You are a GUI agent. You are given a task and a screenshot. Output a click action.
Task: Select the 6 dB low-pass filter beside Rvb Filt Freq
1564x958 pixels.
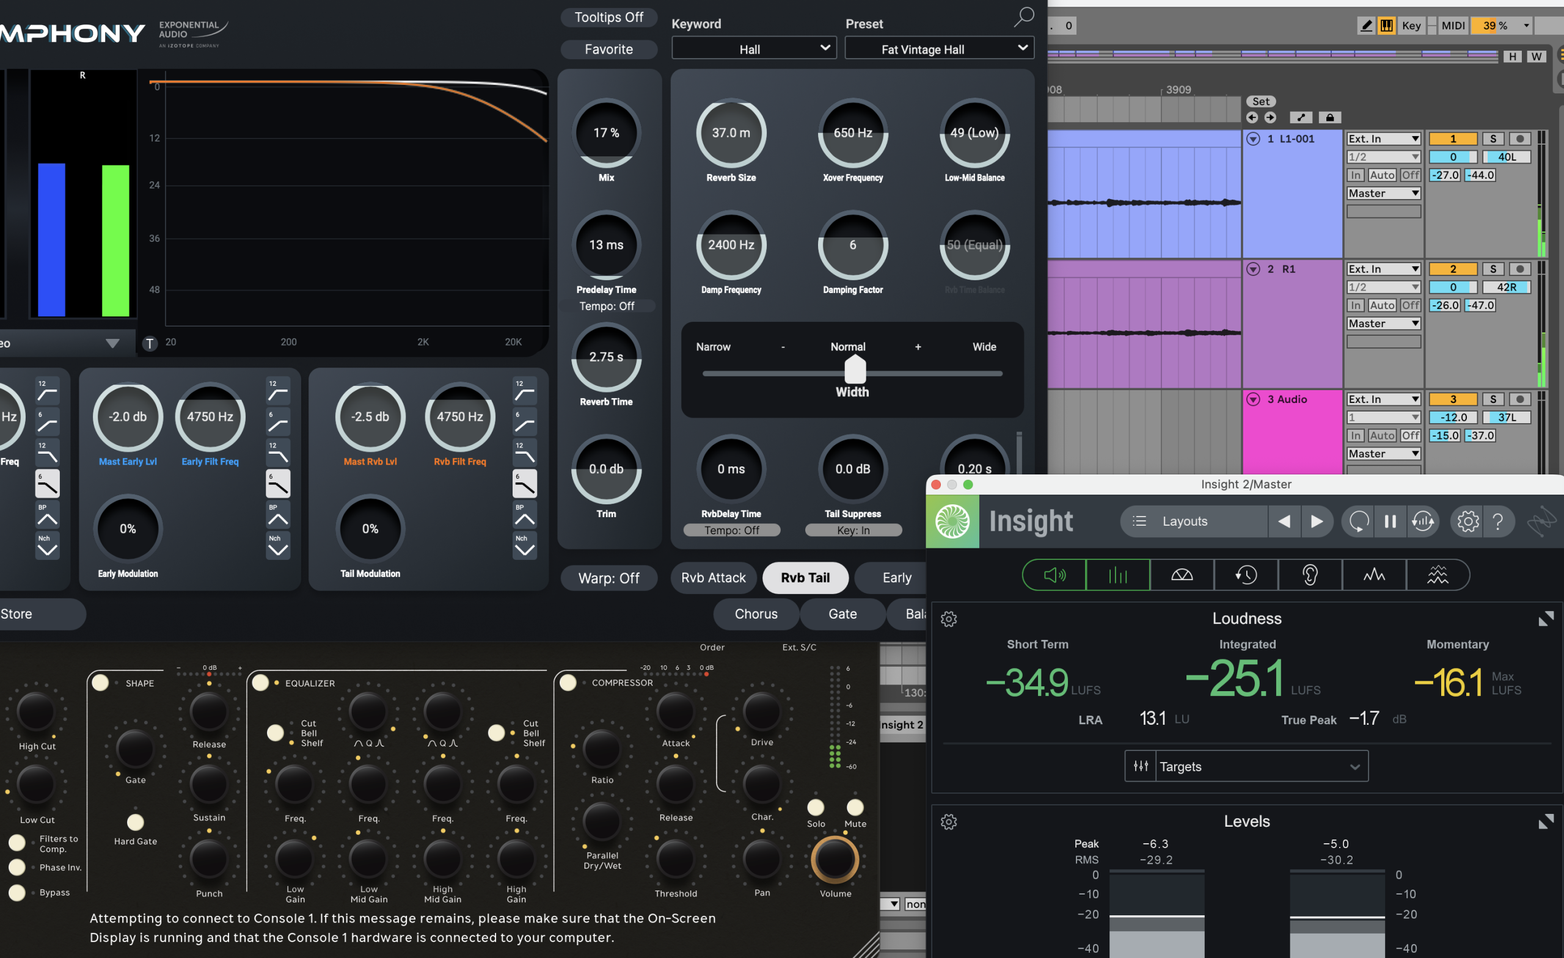point(524,484)
